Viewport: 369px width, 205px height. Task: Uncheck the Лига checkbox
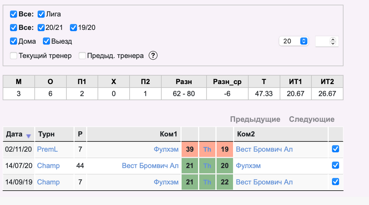click(x=41, y=14)
